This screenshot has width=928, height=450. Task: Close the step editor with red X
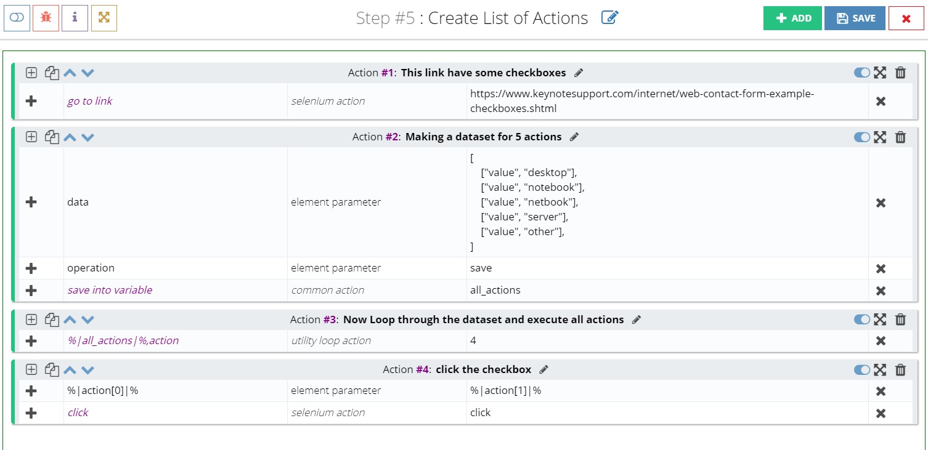(x=906, y=18)
